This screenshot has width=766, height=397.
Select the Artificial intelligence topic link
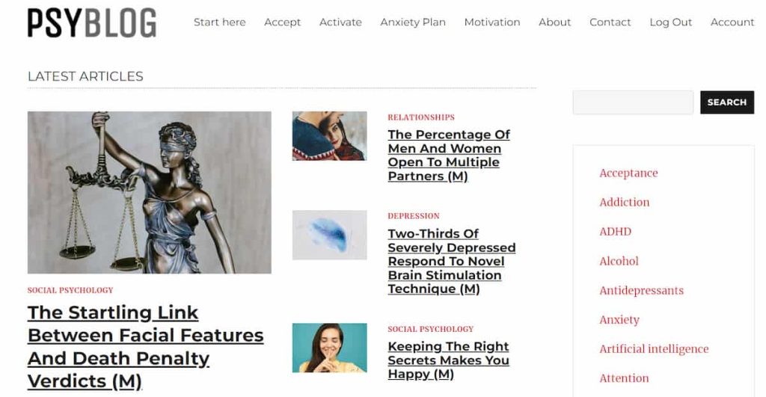tap(654, 348)
